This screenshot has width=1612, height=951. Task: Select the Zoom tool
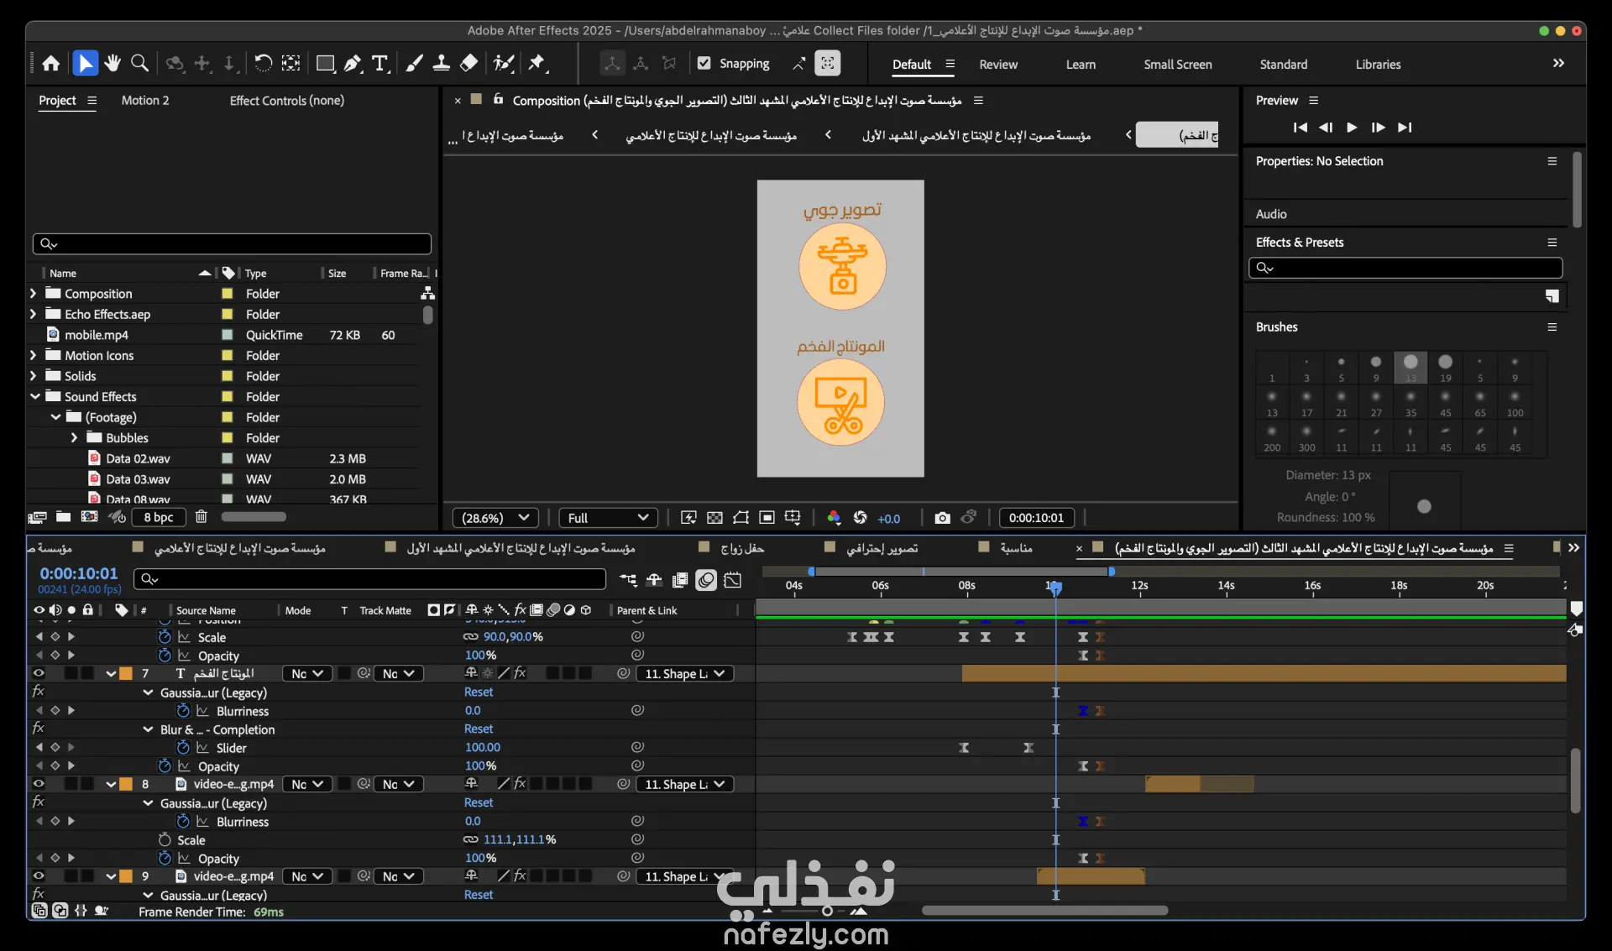coord(140,64)
